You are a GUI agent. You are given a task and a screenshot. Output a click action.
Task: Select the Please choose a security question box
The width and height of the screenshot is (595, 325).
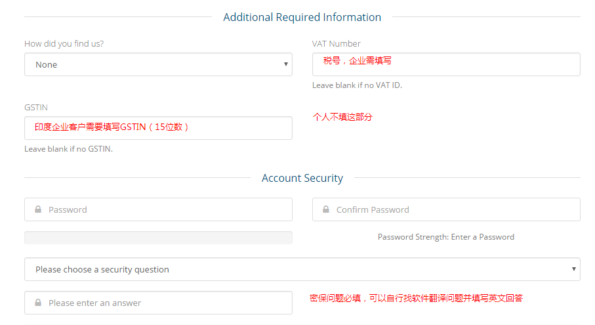(x=302, y=269)
